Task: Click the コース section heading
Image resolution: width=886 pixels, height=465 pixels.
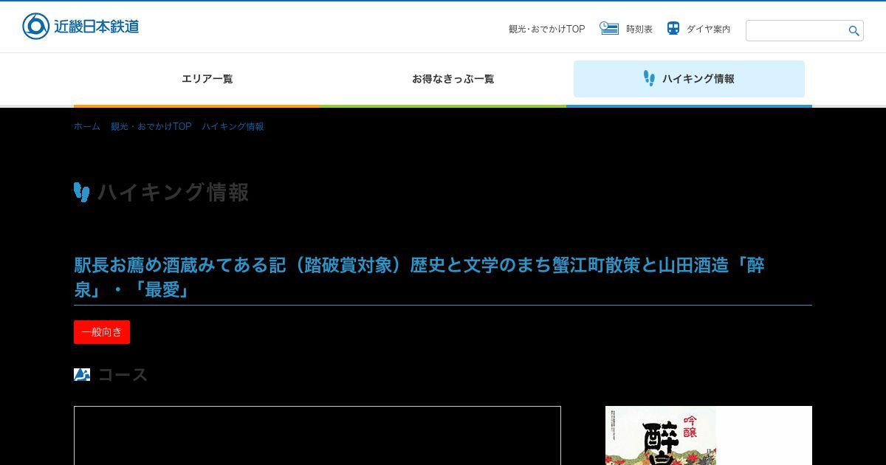Action: pyautogui.click(x=123, y=375)
